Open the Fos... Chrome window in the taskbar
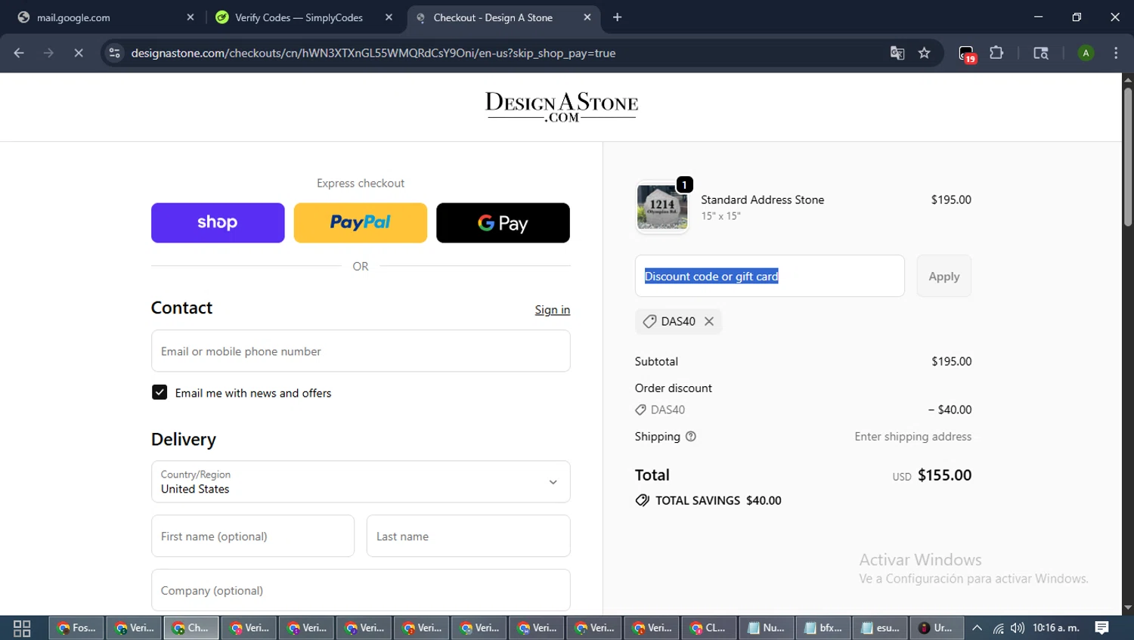This screenshot has width=1134, height=640. (x=77, y=628)
